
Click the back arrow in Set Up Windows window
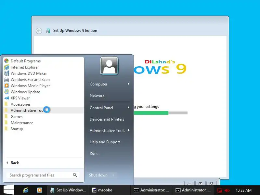click(x=39, y=31)
